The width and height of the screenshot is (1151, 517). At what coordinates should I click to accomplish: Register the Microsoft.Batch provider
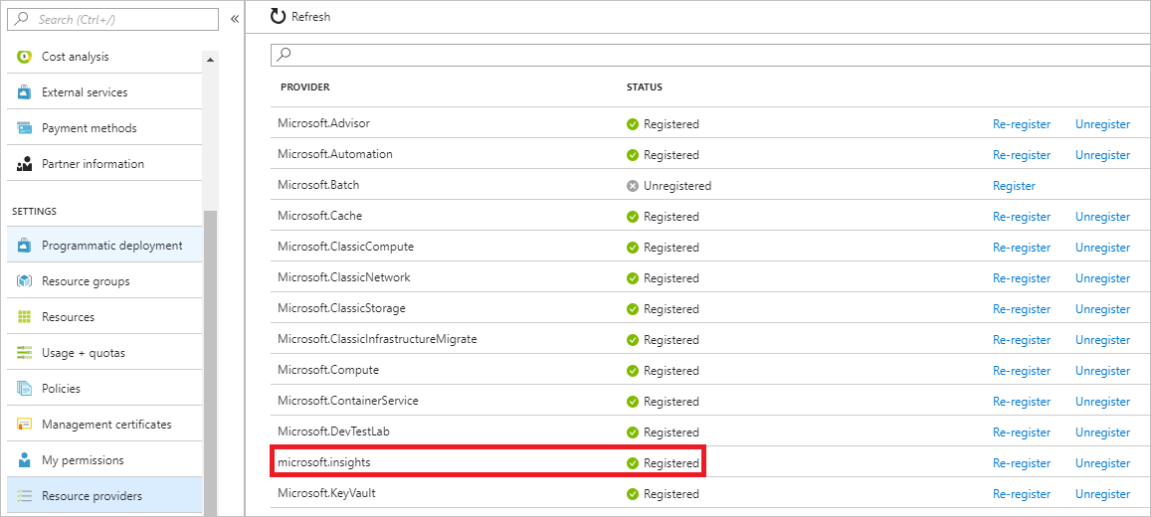[1014, 186]
